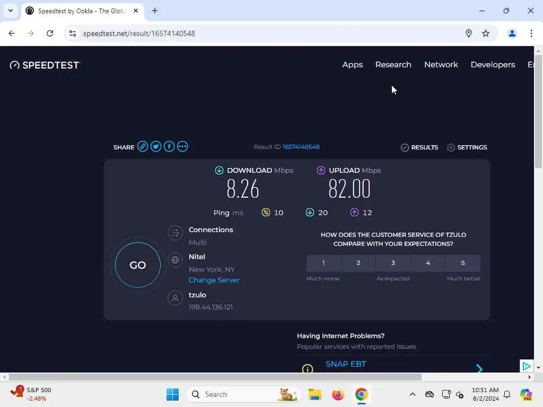
Task: Rate customer service 4
Action: [x=428, y=263]
